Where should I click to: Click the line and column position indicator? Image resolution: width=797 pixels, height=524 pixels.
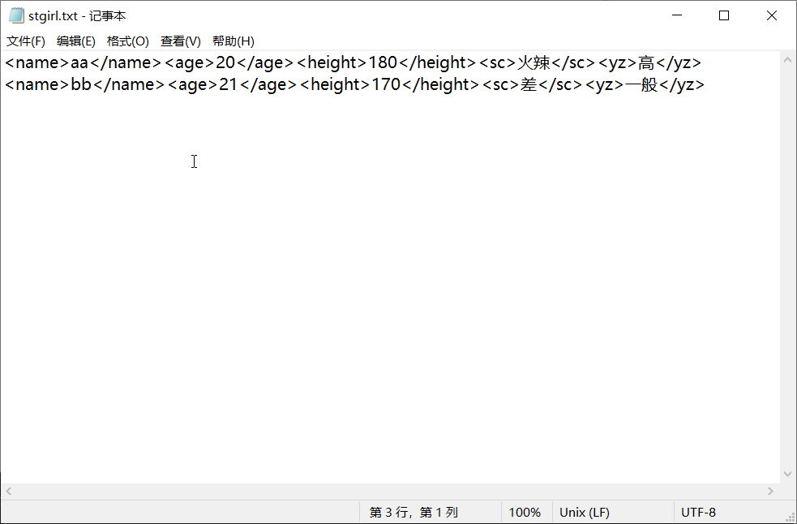(x=413, y=512)
